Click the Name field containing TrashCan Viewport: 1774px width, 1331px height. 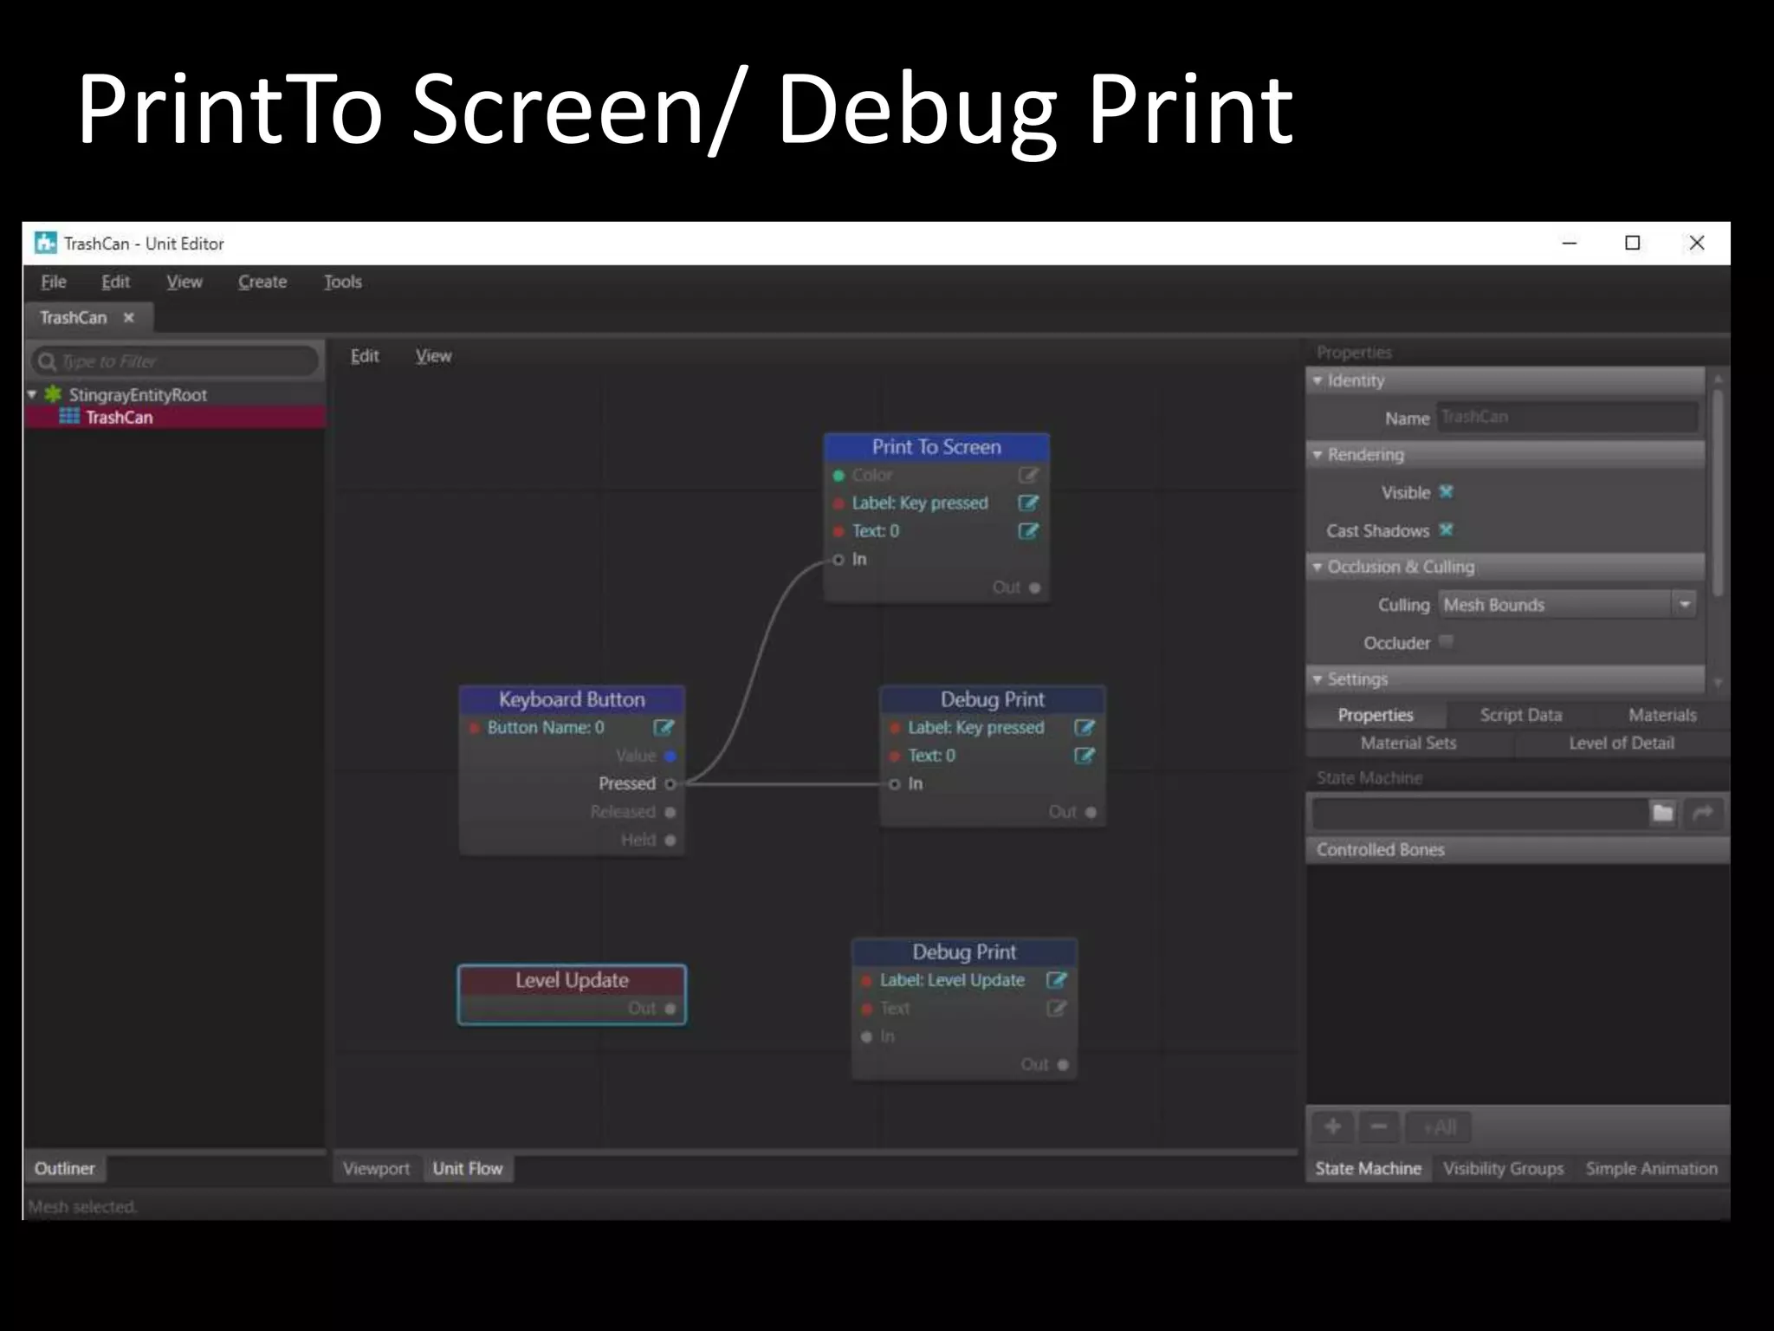point(1566,418)
